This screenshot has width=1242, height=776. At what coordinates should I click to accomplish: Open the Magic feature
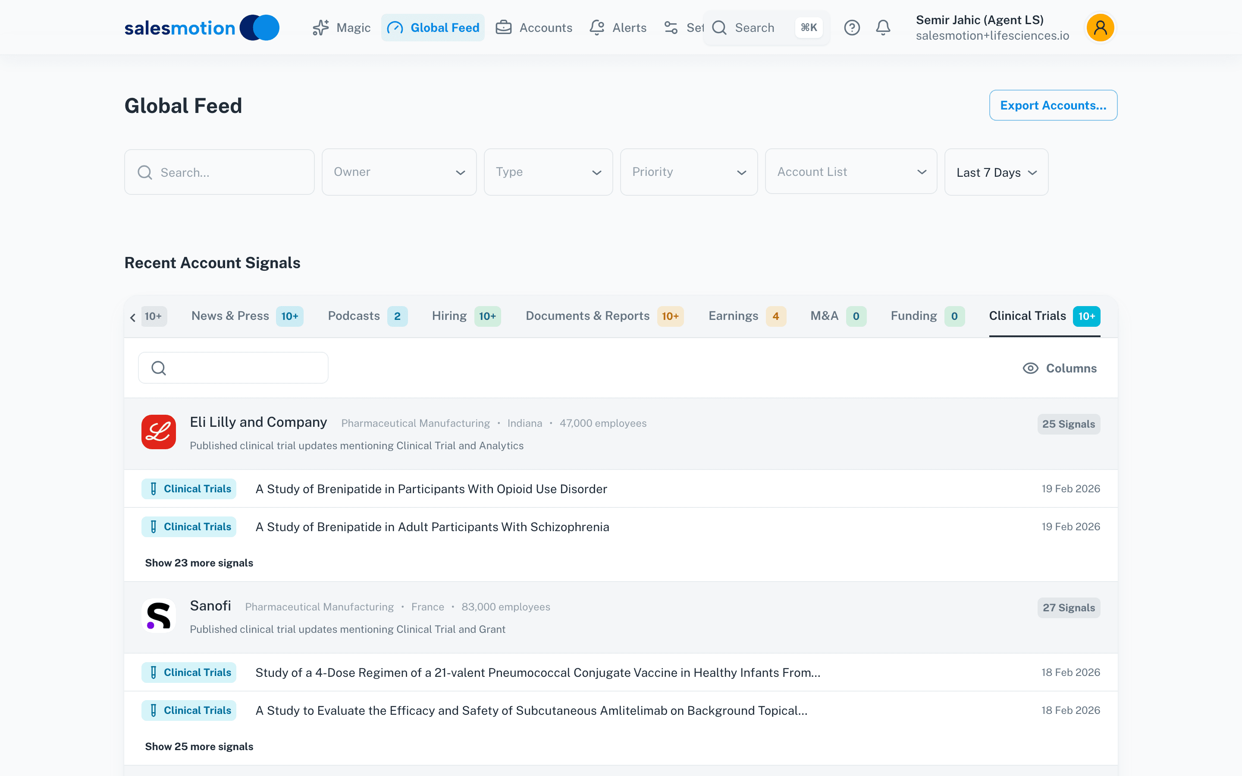click(x=341, y=27)
